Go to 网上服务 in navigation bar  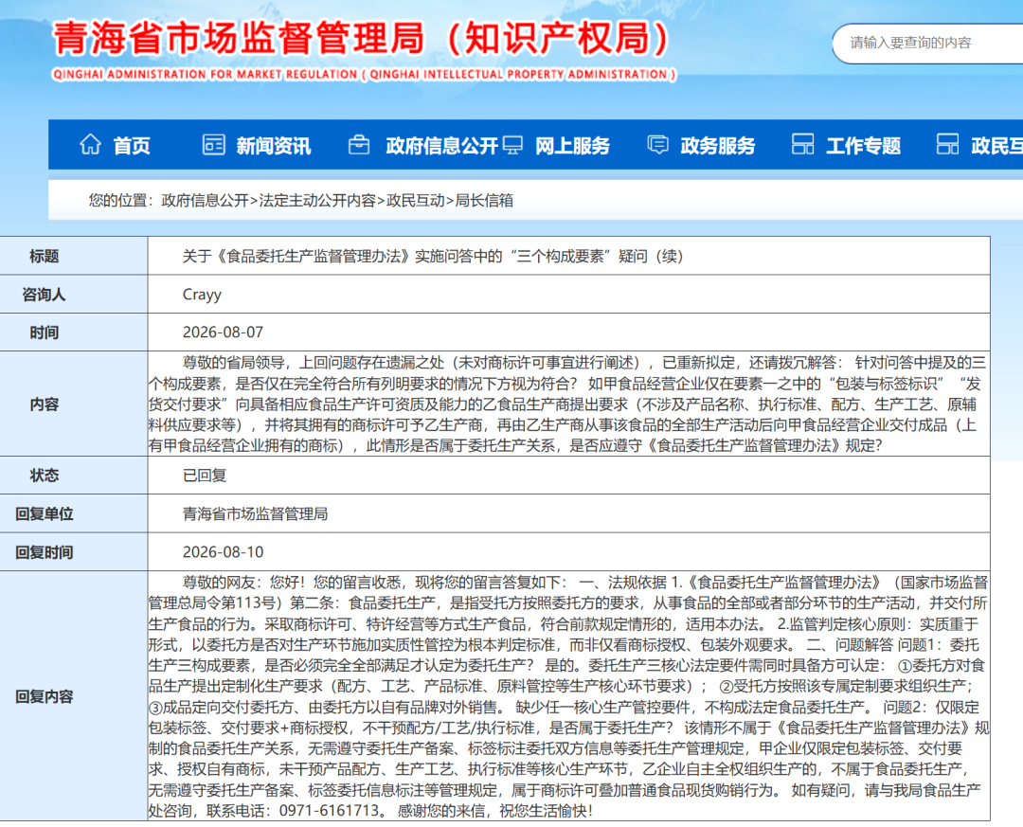point(572,146)
